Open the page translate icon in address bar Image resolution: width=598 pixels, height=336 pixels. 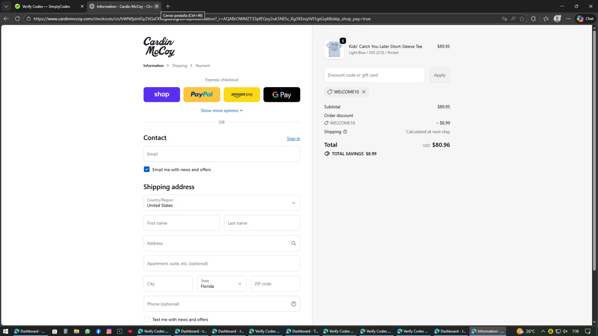[504, 19]
